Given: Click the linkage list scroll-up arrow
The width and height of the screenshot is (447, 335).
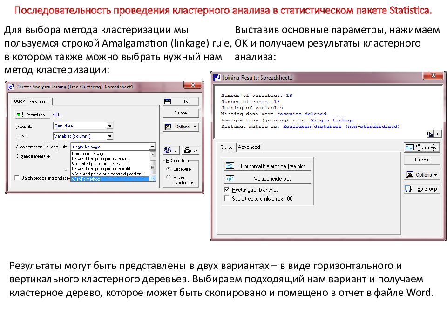Looking at the screenshot, I should 153,154.
